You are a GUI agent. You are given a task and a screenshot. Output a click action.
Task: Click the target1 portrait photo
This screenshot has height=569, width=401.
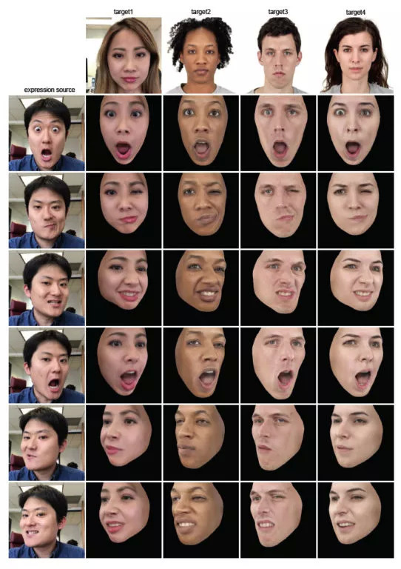(124, 55)
